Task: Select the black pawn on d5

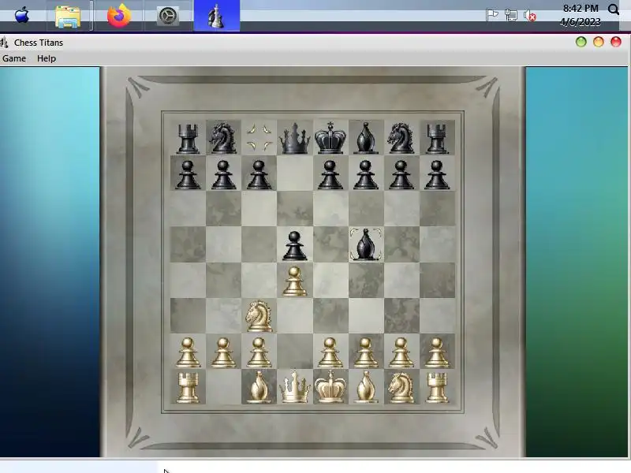Action: point(294,245)
